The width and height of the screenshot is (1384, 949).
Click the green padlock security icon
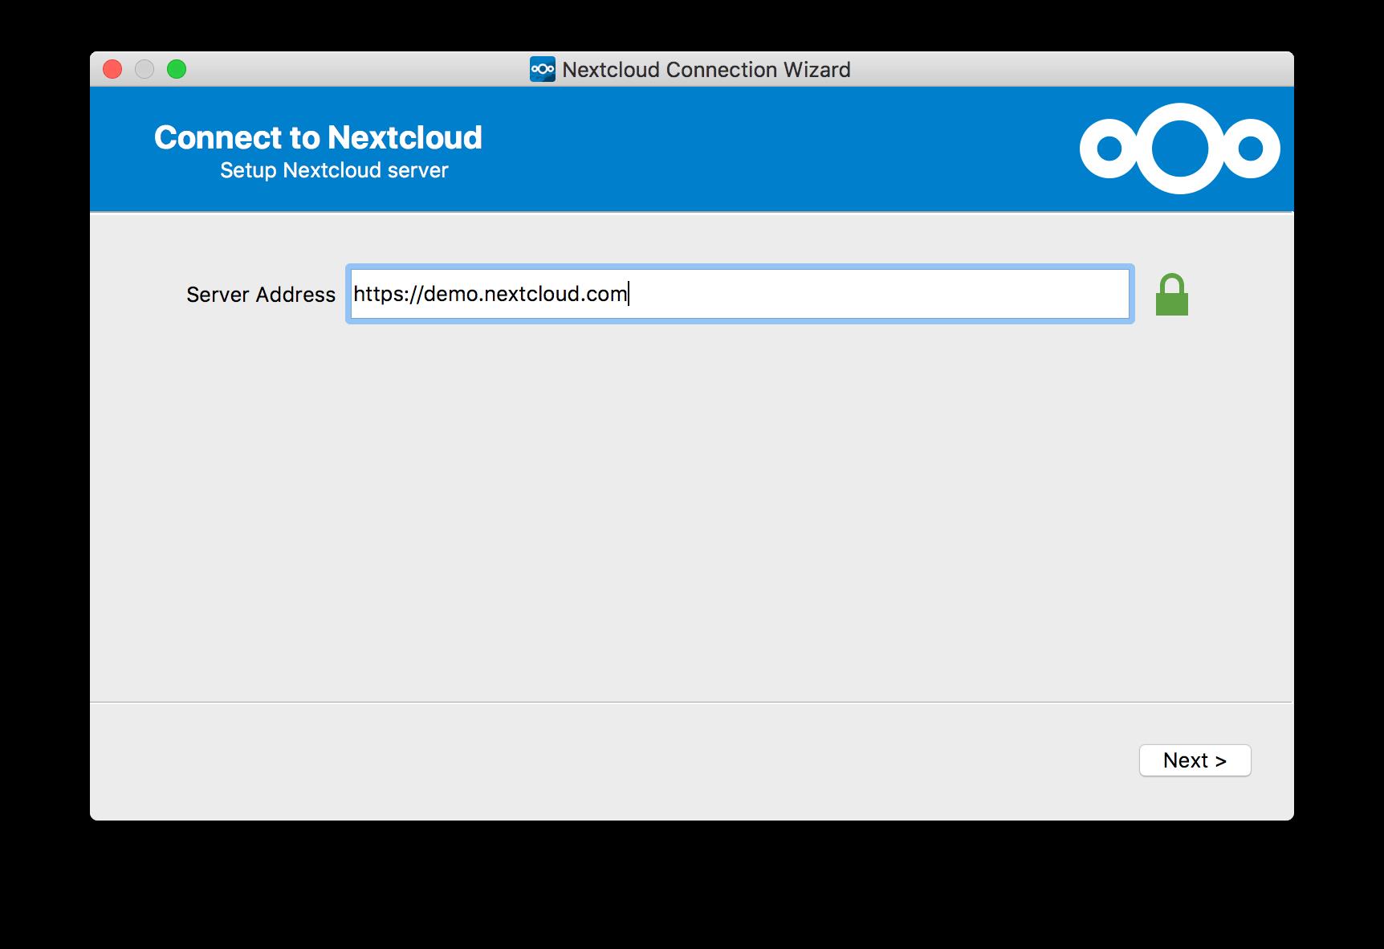pos(1171,295)
